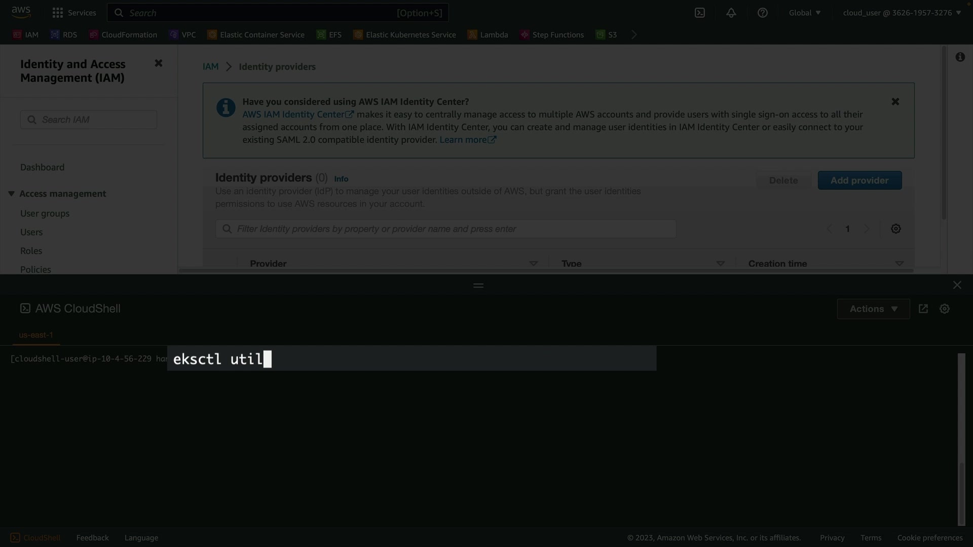Open the CloudShell Actions dropdown
Screen dimensions: 973x547
[873, 309]
